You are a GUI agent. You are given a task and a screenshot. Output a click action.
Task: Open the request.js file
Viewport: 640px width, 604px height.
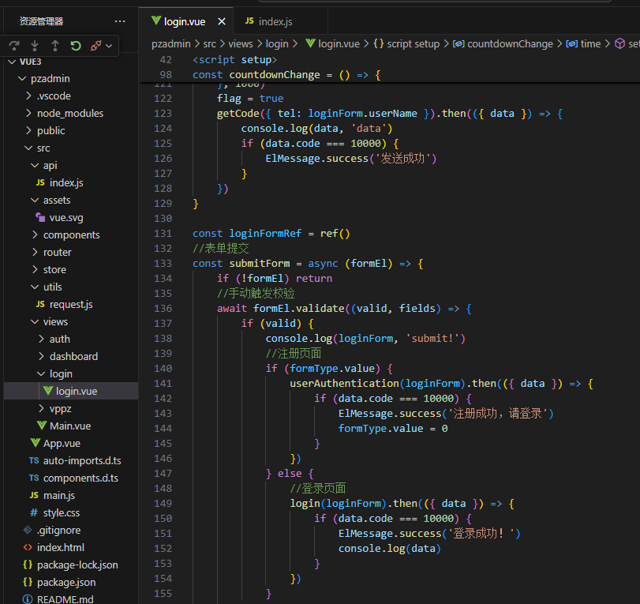[71, 304]
